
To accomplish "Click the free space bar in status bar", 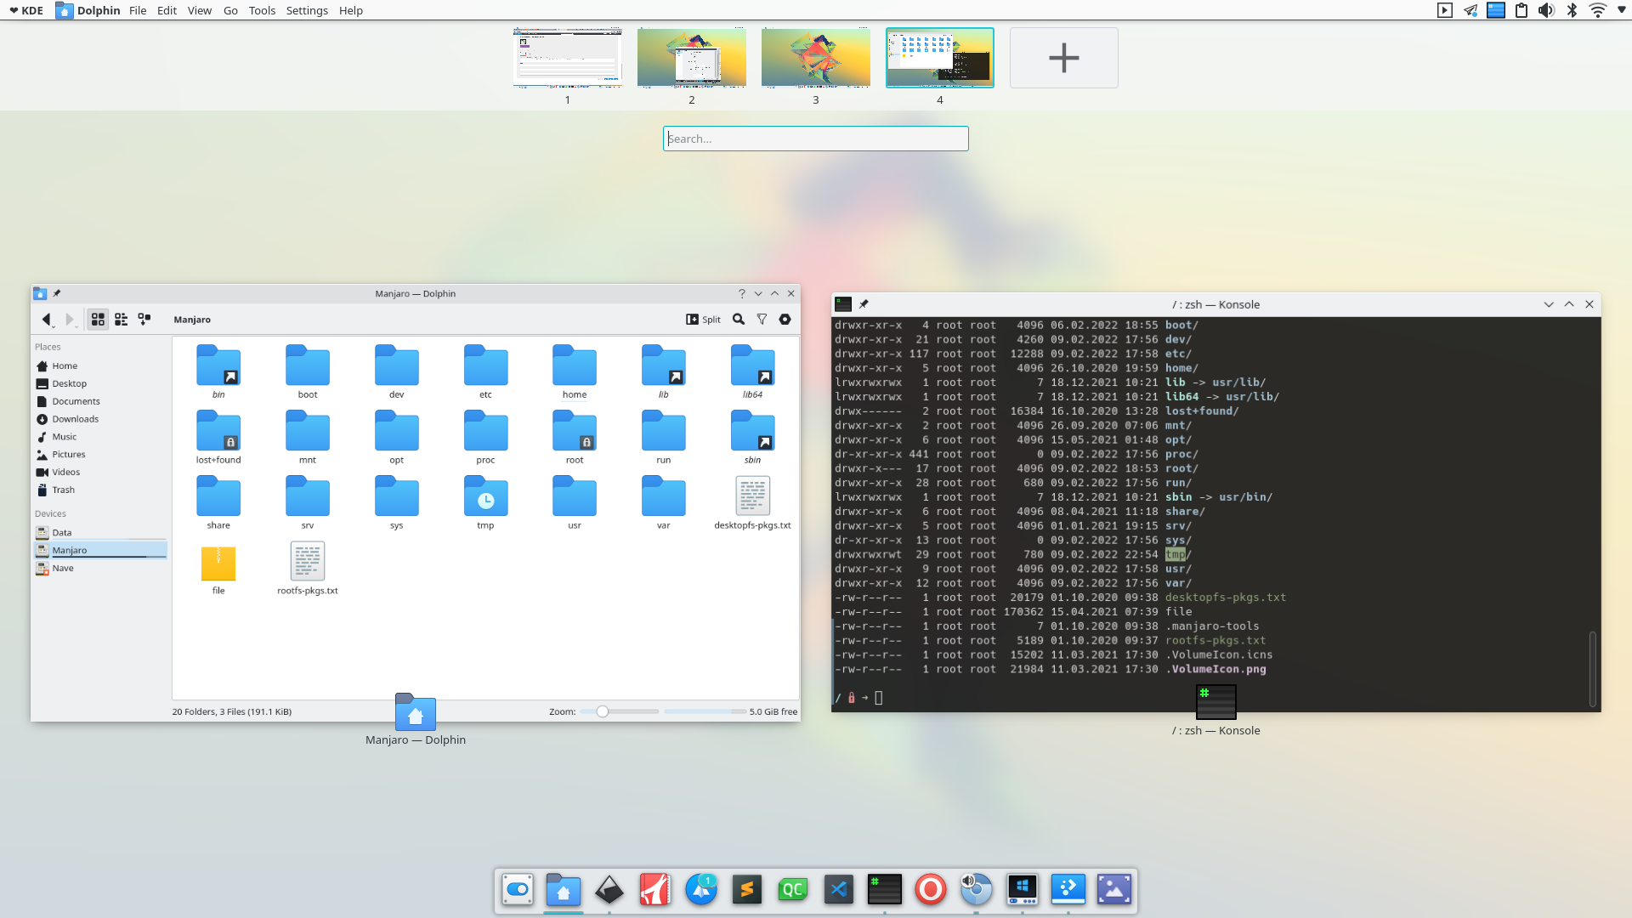I will 705,711.
